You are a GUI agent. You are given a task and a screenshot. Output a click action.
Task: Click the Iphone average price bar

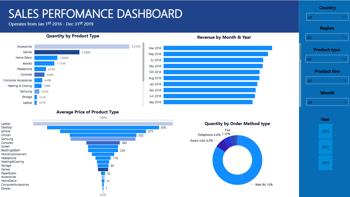103,131
